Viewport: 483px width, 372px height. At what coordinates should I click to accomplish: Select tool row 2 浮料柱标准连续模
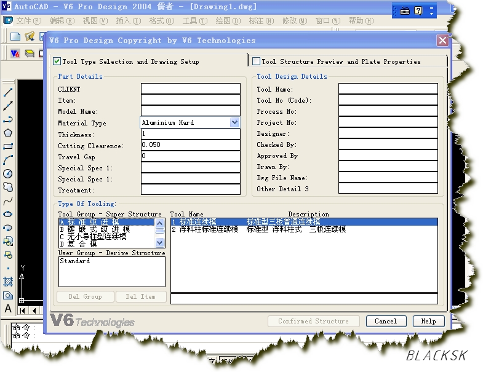coord(304,229)
